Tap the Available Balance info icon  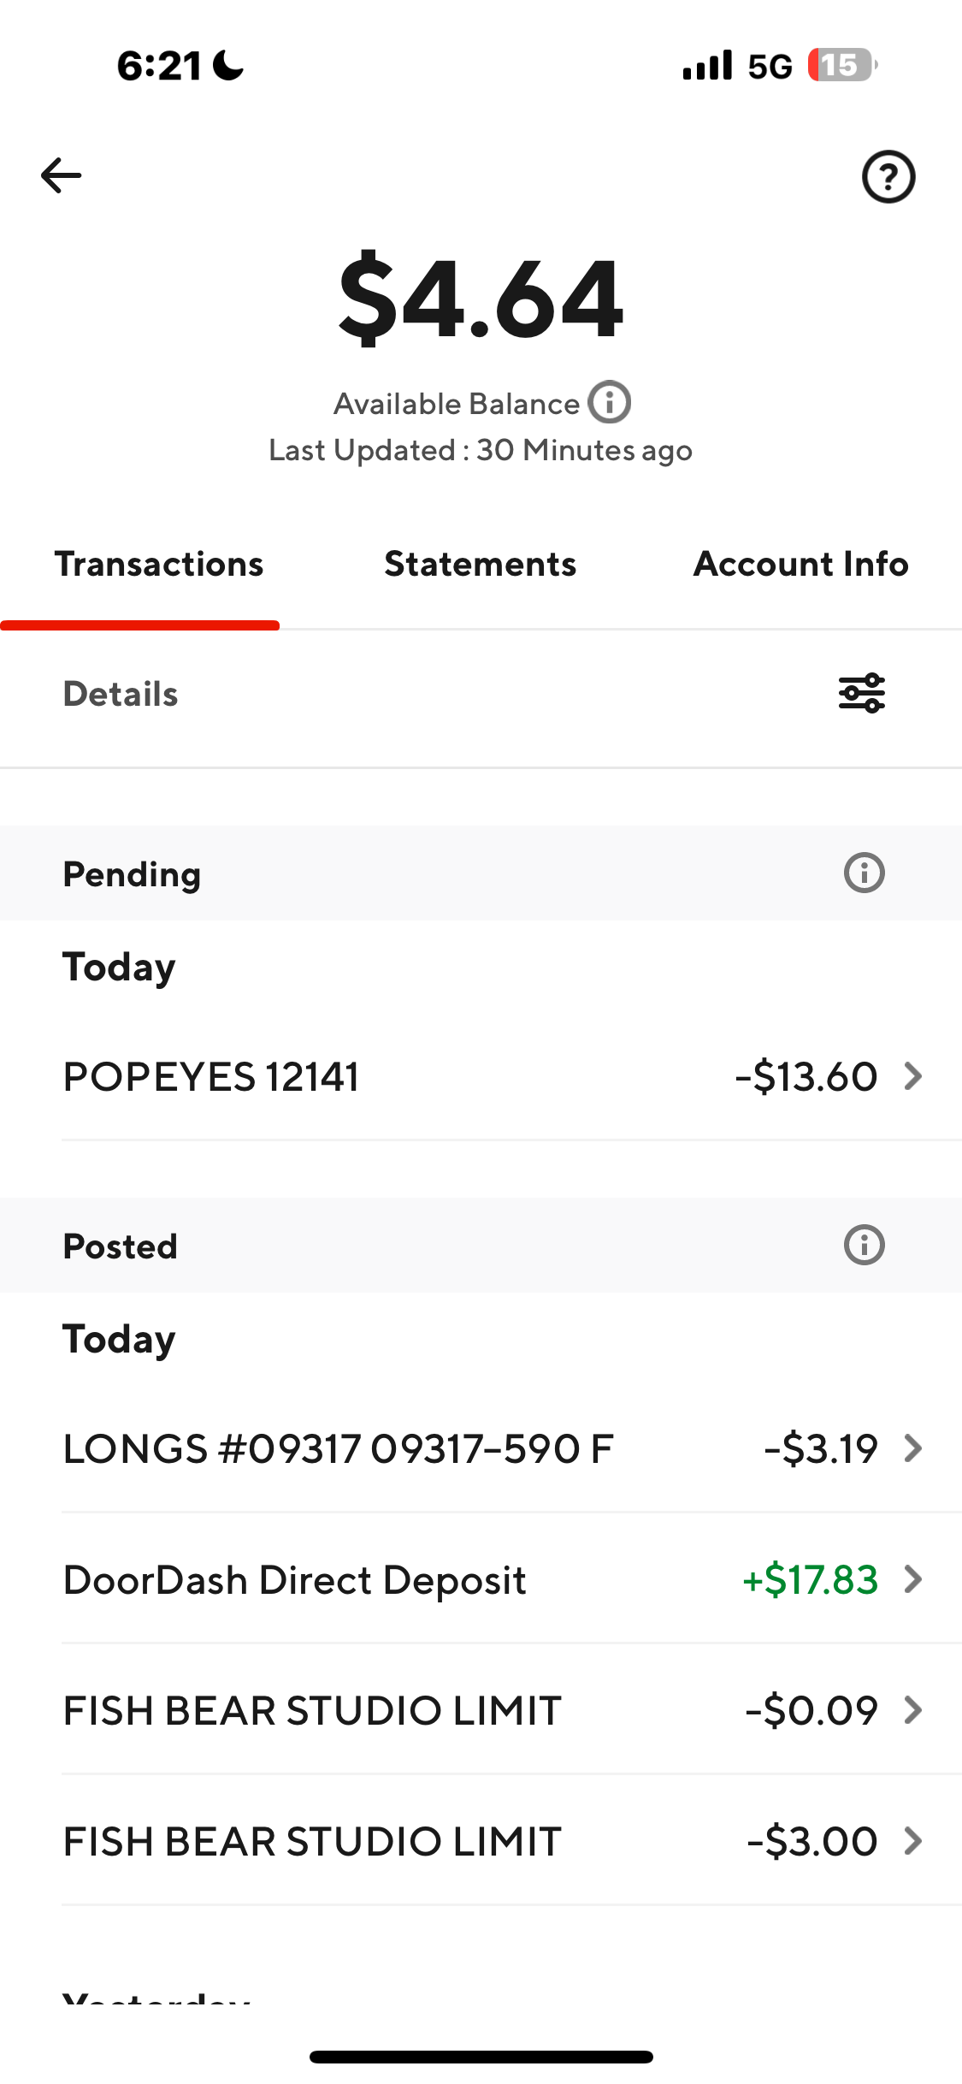610,402
